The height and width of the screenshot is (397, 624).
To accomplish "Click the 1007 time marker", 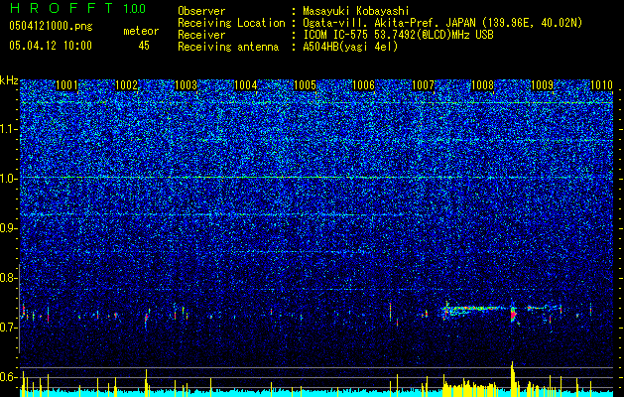I will [x=423, y=85].
